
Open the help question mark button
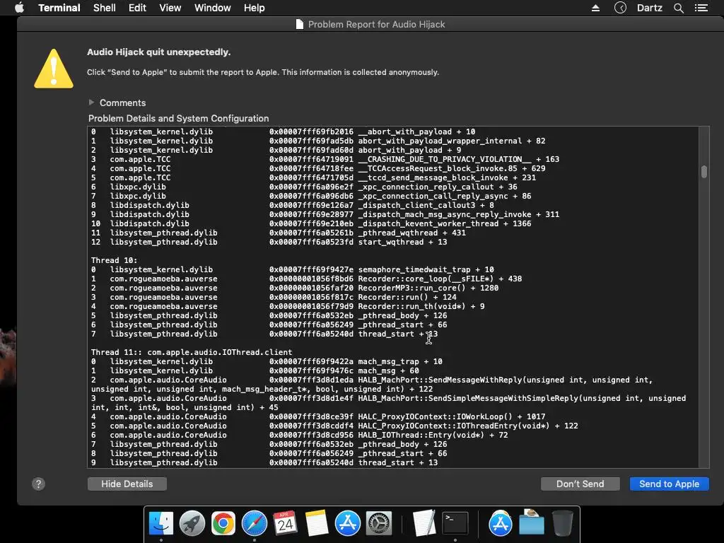38,484
